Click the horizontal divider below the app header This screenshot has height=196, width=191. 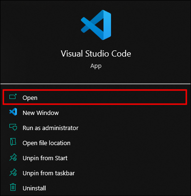(95, 84)
